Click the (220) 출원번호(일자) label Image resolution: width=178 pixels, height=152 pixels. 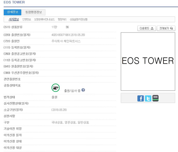[x=17, y=35]
